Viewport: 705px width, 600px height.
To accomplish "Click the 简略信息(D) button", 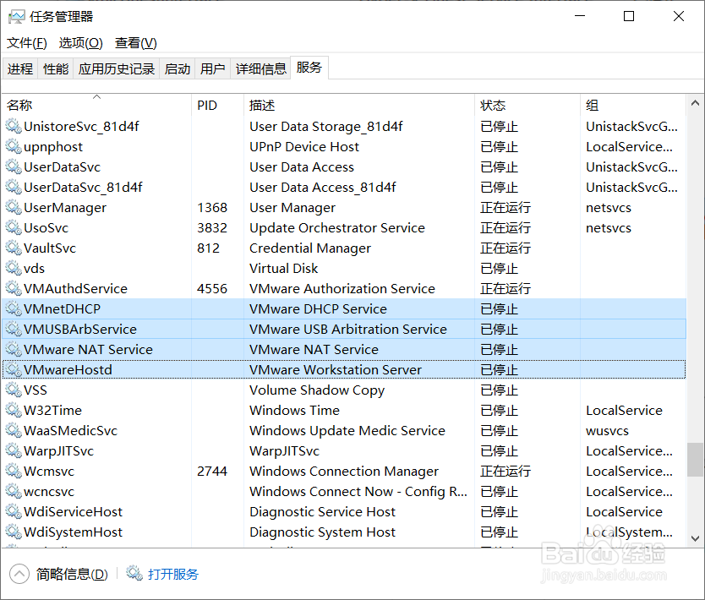I will click(x=72, y=574).
